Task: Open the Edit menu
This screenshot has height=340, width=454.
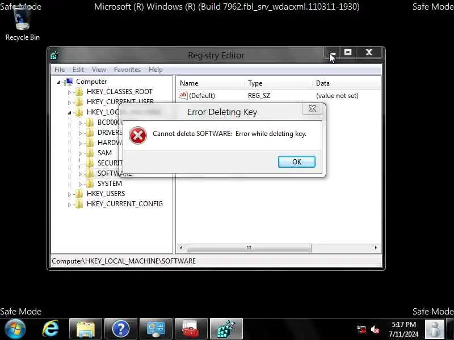Action: point(78,70)
